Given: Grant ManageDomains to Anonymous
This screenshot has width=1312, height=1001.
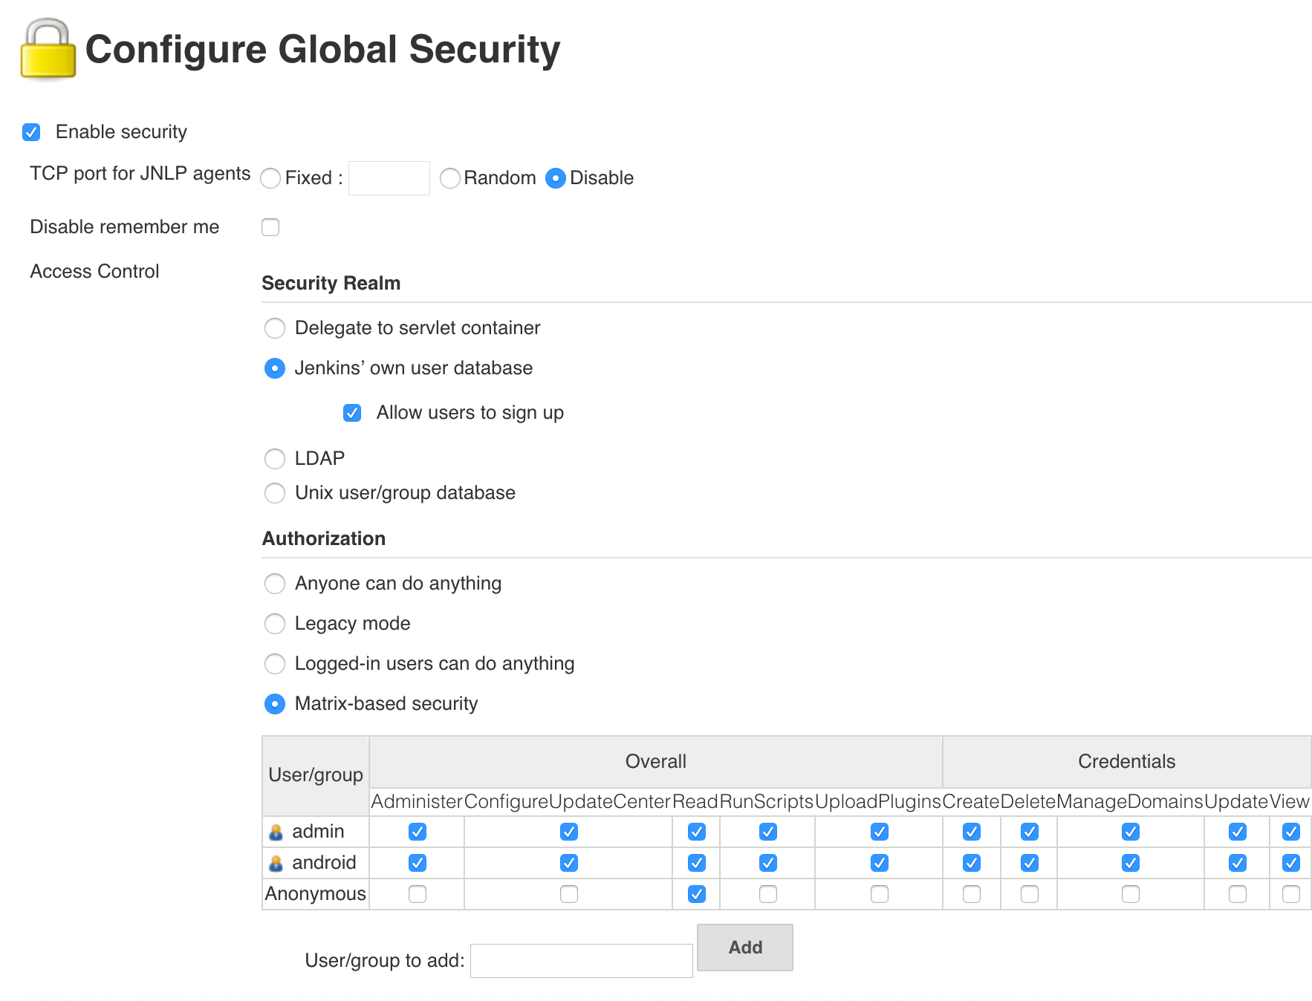Looking at the screenshot, I should [1131, 894].
